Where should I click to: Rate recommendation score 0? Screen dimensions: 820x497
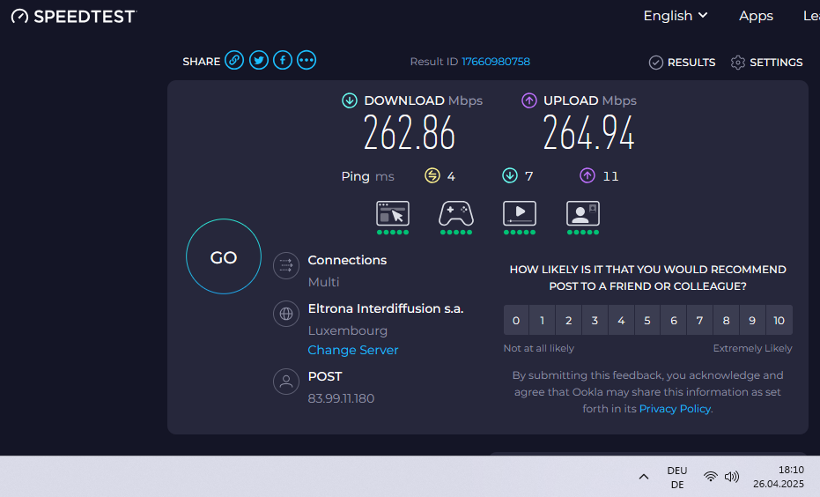pyautogui.click(x=516, y=320)
